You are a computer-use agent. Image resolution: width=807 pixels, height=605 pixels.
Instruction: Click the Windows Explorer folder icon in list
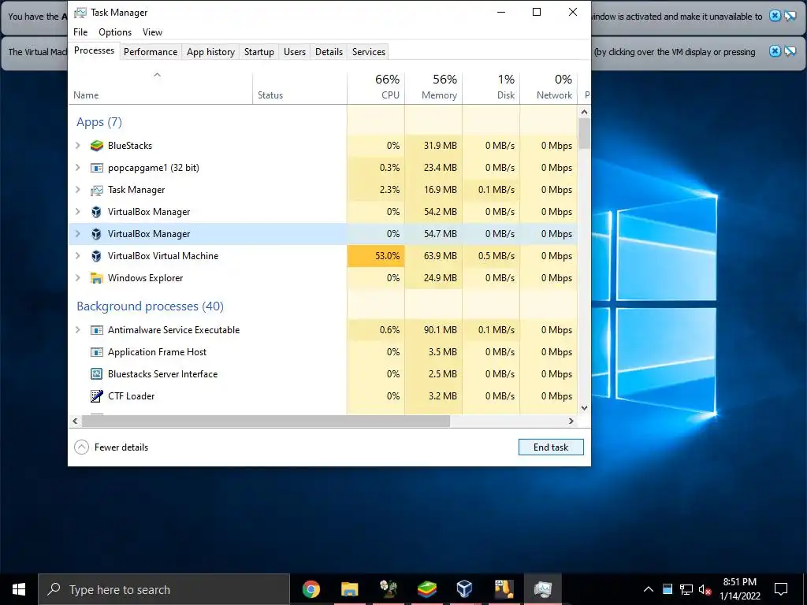pyautogui.click(x=97, y=278)
